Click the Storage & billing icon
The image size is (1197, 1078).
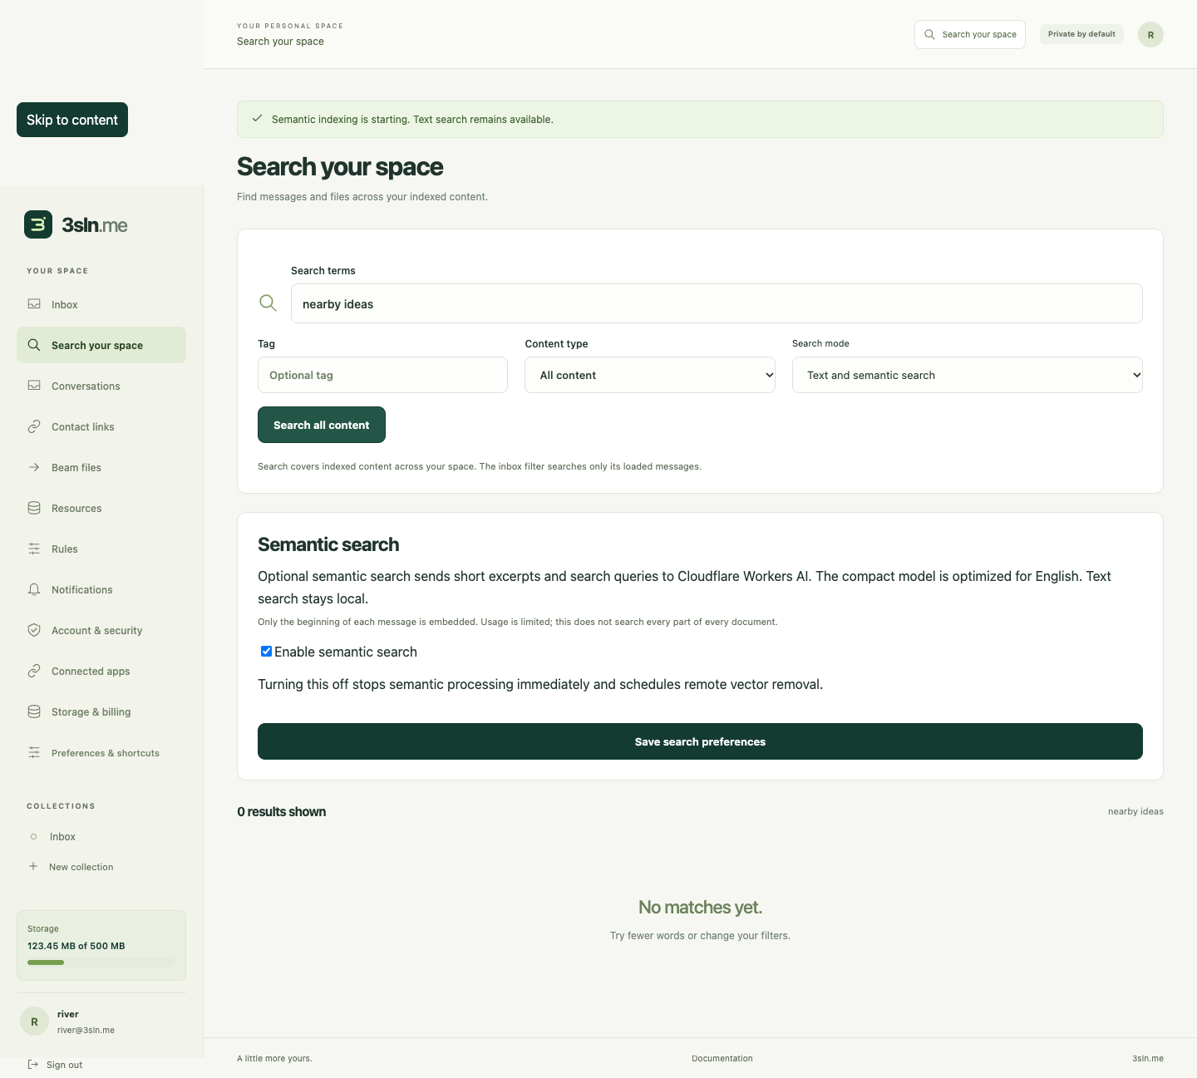click(34, 711)
